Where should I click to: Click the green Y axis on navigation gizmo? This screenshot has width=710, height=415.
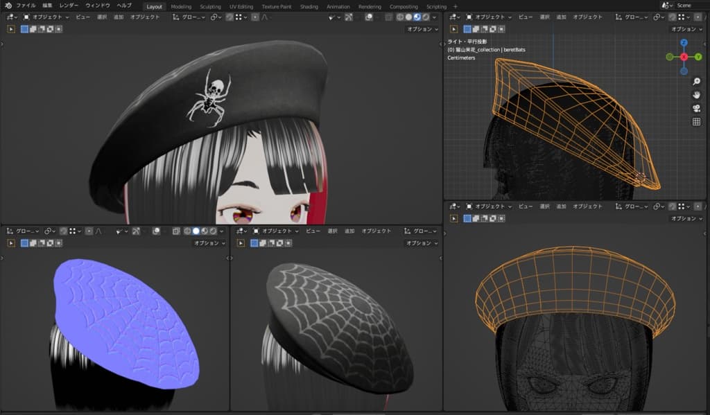coord(698,57)
